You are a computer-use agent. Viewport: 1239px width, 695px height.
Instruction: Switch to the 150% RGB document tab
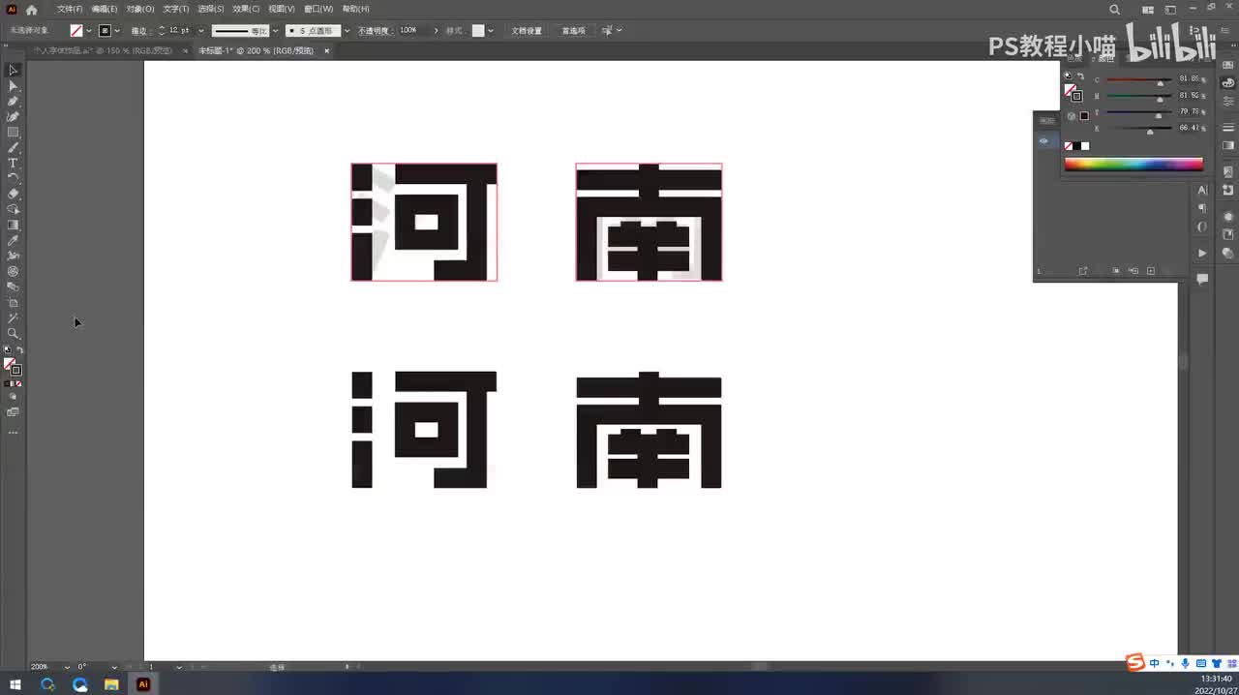pyautogui.click(x=102, y=50)
